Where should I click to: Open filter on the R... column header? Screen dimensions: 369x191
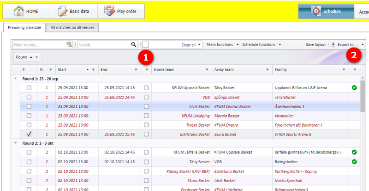point(51,70)
